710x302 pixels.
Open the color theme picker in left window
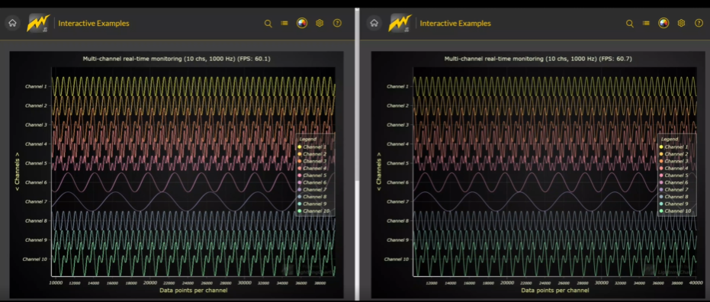click(x=302, y=23)
